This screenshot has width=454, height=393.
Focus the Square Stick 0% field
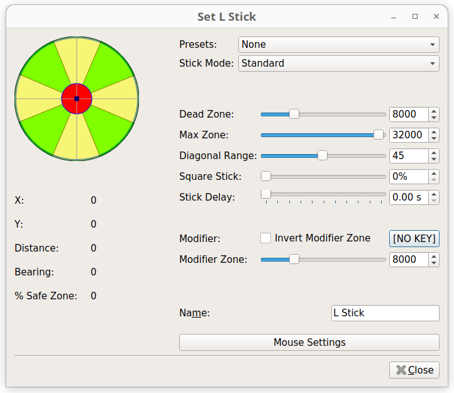409,177
